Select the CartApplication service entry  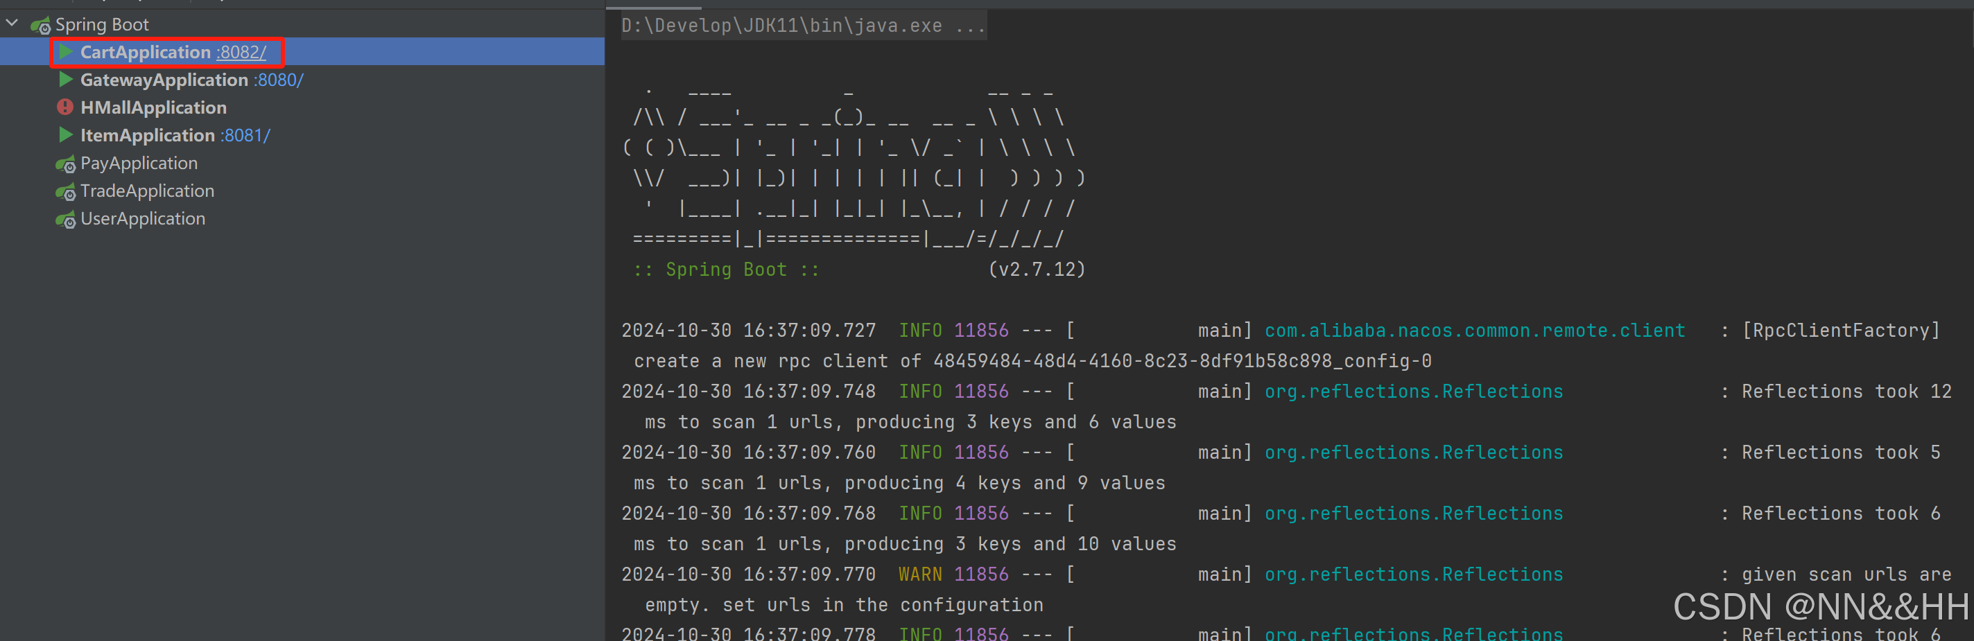pyautogui.click(x=145, y=51)
